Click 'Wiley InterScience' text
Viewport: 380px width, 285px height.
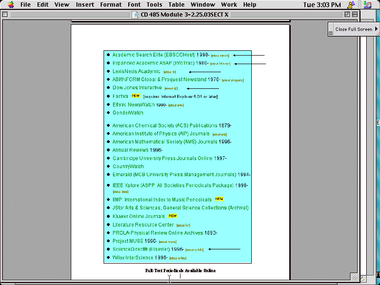(x=133, y=257)
